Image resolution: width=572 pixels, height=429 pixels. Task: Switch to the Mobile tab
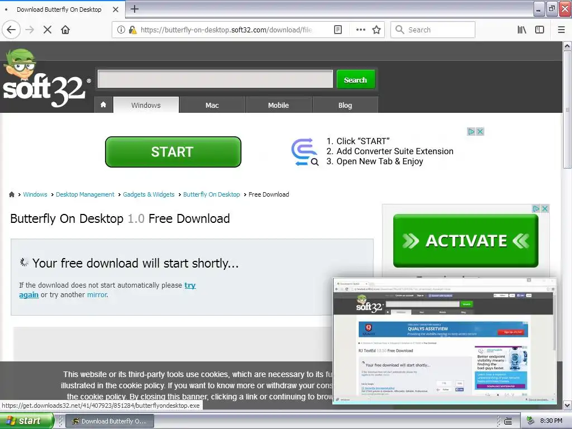click(278, 105)
